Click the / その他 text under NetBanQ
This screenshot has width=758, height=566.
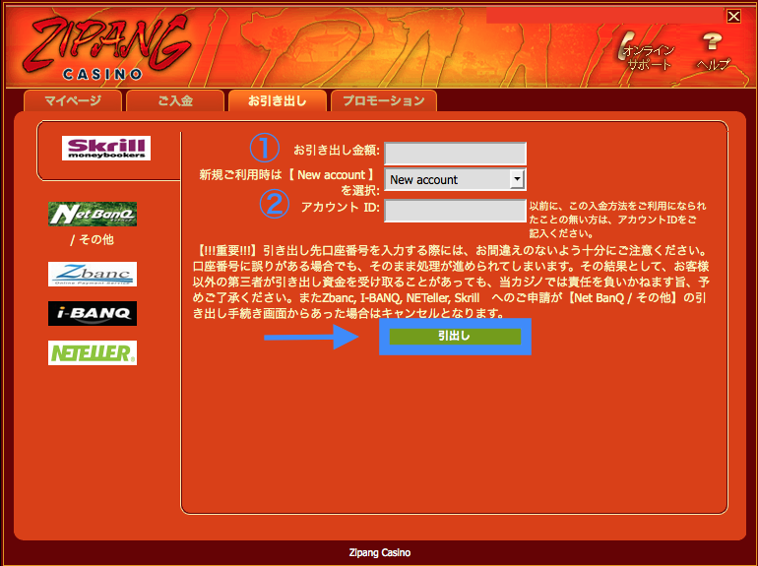93,240
